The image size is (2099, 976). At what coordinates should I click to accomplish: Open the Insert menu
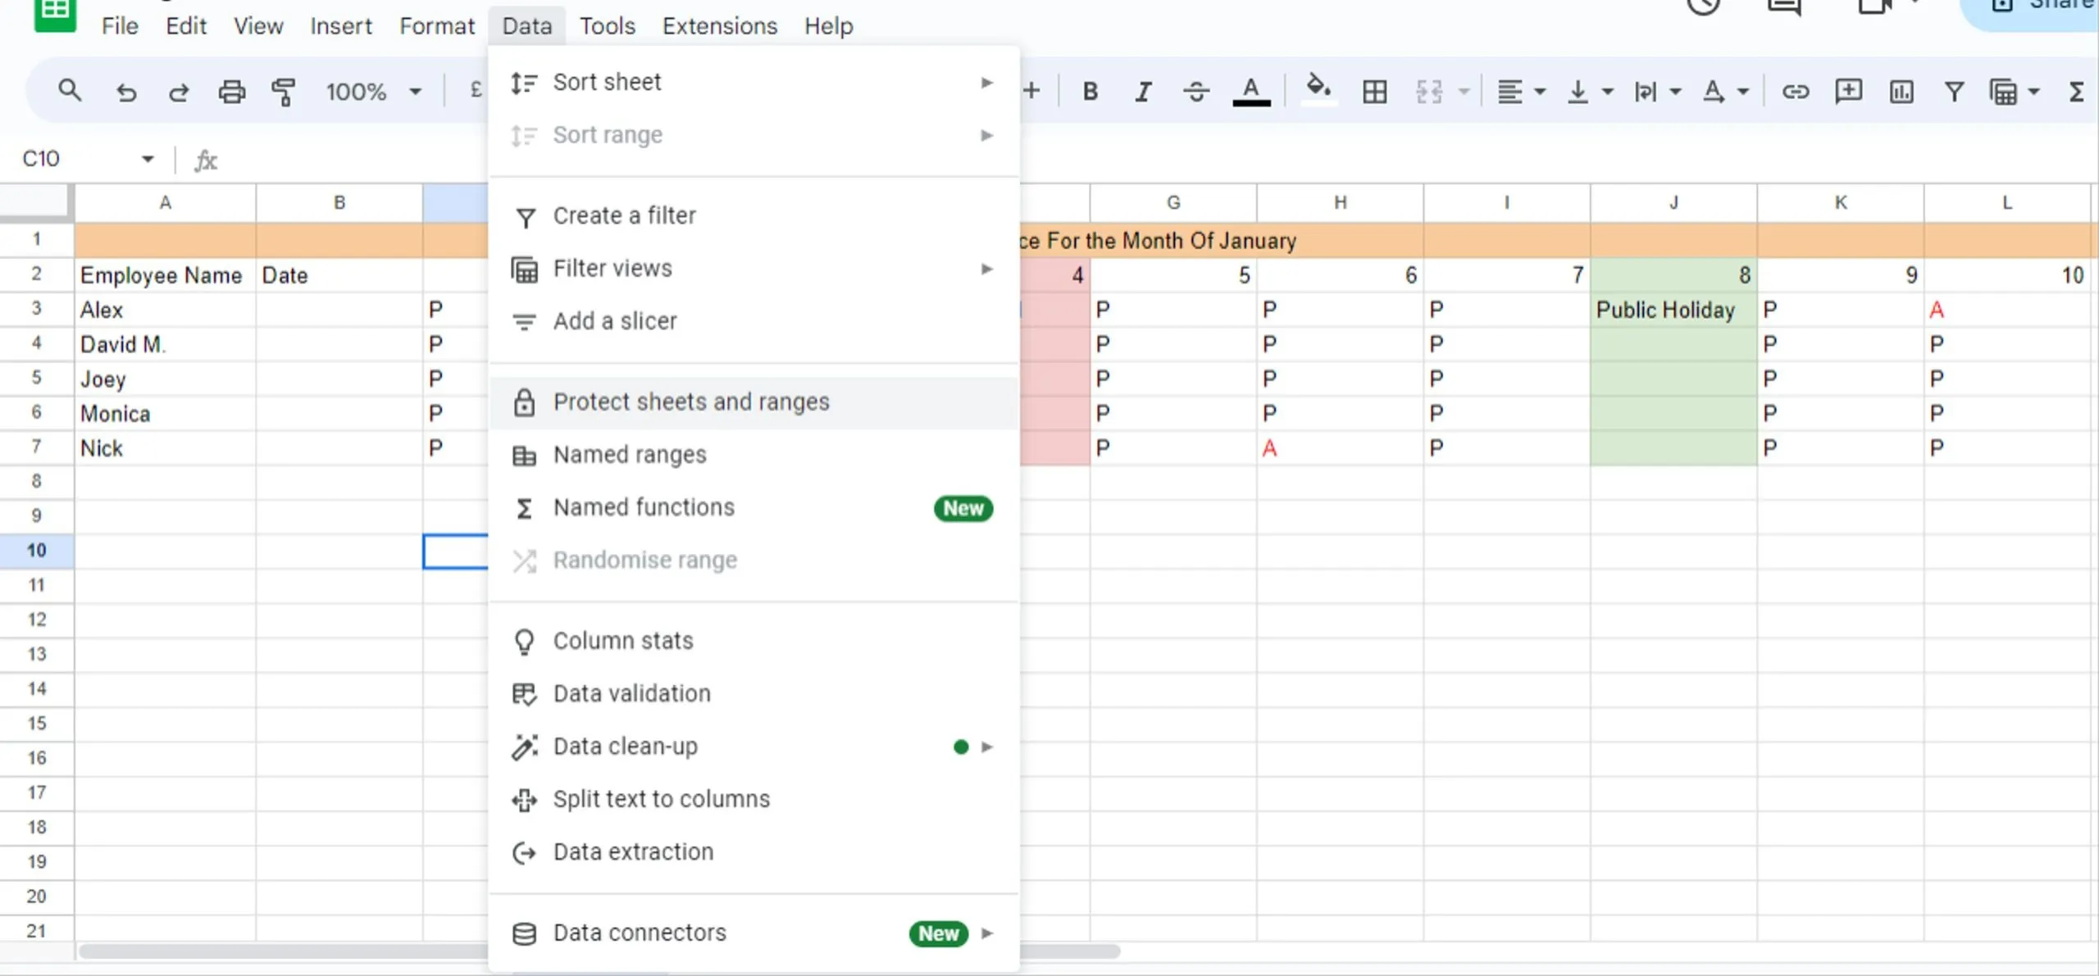(341, 26)
